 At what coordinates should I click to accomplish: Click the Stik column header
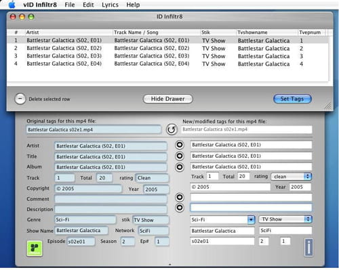218,32
